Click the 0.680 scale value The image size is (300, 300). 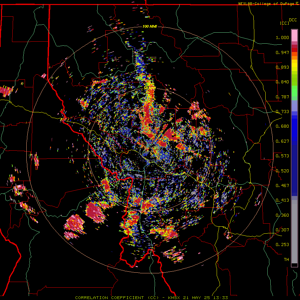(x=282, y=126)
